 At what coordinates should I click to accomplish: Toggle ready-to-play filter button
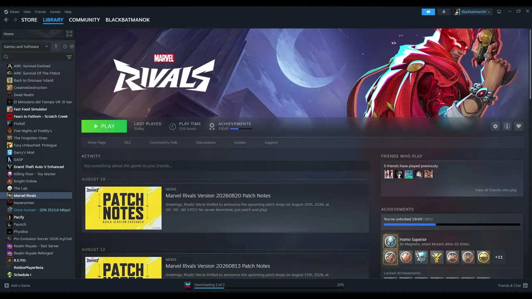tap(72, 47)
